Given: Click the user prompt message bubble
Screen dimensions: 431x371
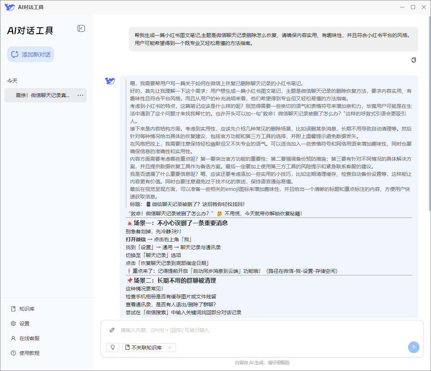Looking at the screenshot, I should (x=273, y=39).
